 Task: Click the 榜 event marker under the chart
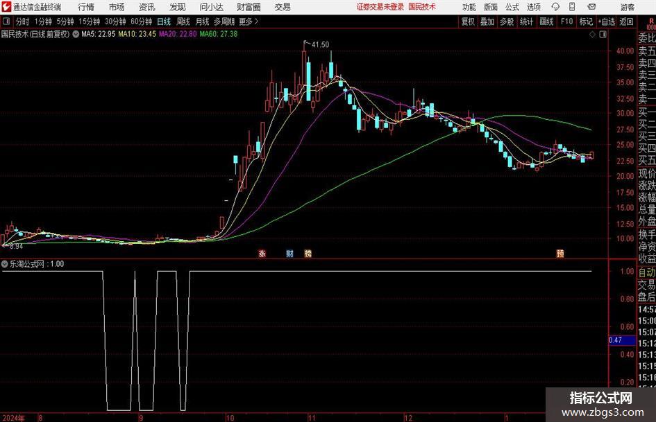(x=308, y=254)
